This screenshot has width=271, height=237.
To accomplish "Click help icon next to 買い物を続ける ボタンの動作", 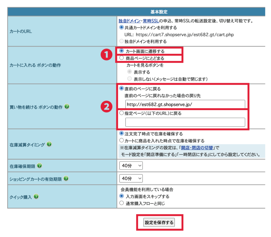I will [x=67, y=107].
